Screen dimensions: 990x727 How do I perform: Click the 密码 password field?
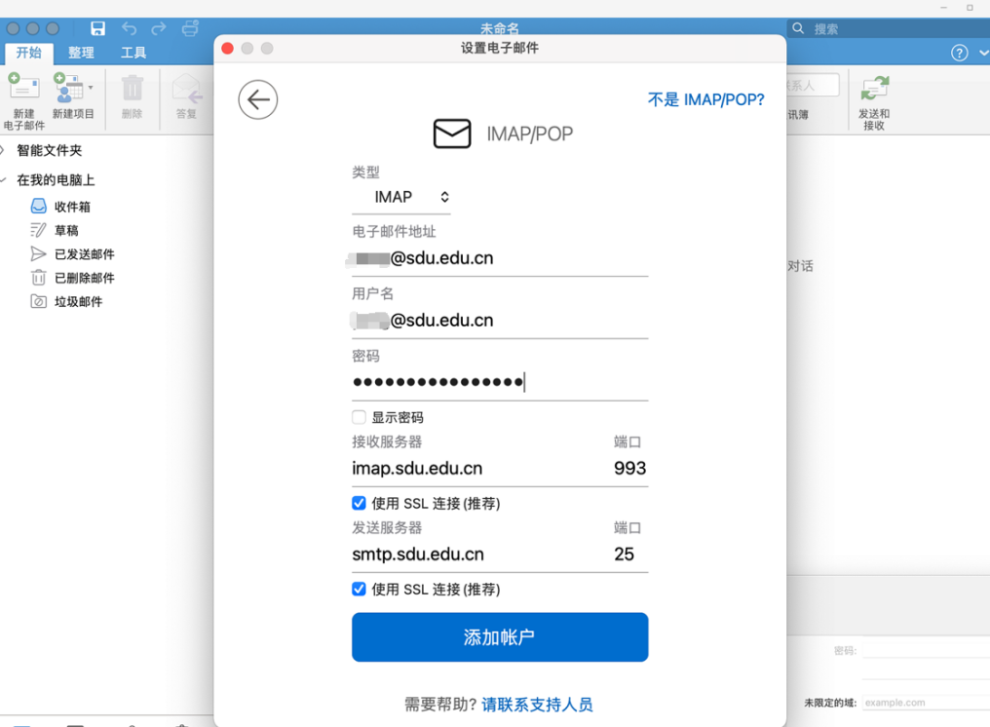(x=500, y=382)
